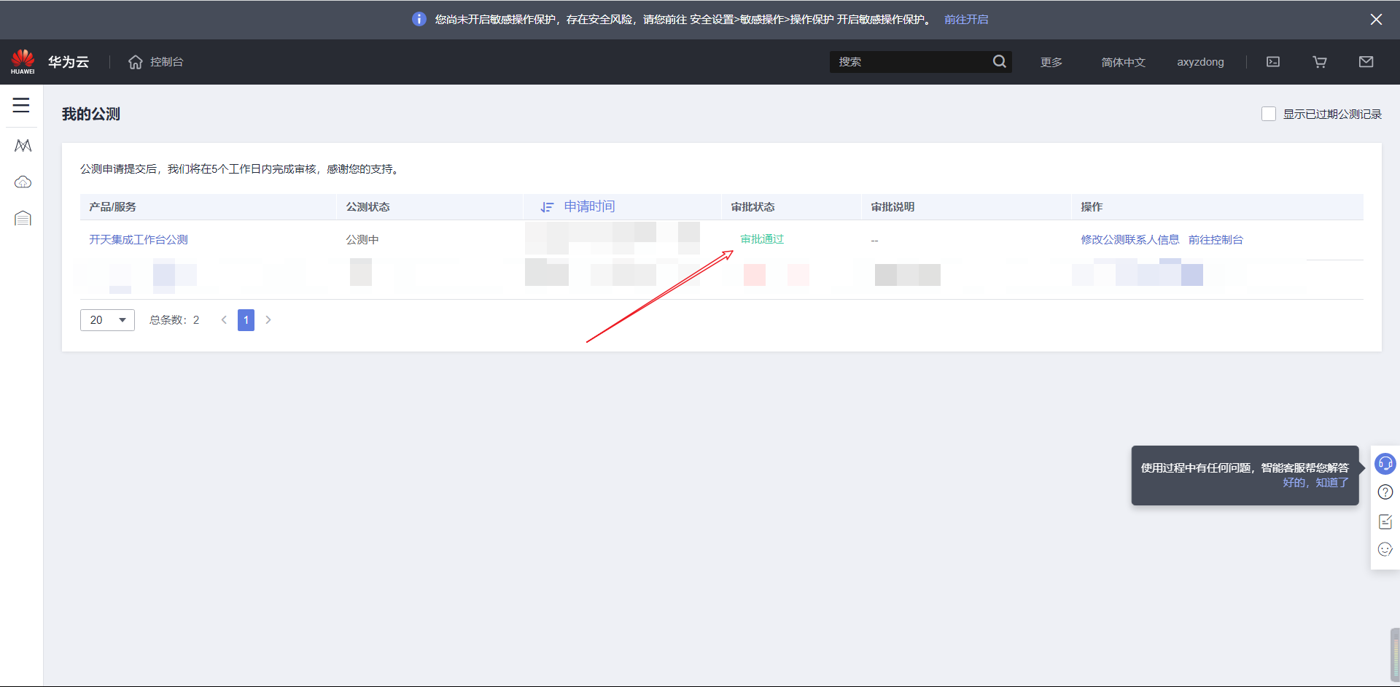Open the console home icon
Image resolution: width=1400 pixels, height=687 pixels.
point(135,62)
